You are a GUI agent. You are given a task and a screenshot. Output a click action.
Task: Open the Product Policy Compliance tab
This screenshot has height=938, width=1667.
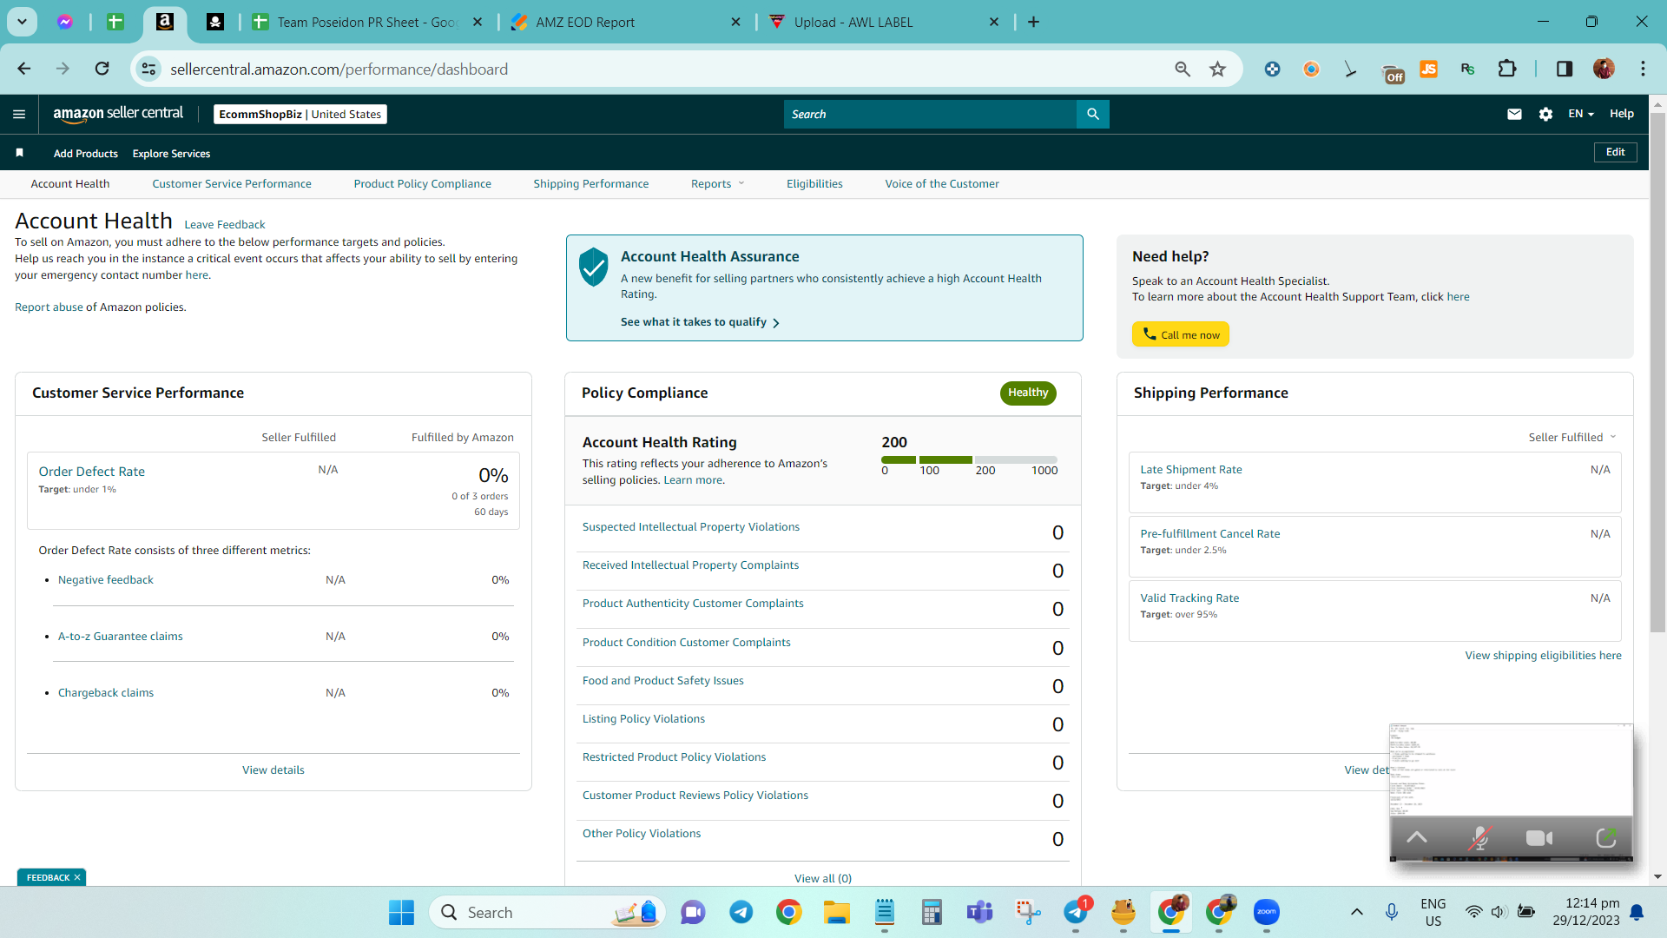pyautogui.click(x=422, y=183)
